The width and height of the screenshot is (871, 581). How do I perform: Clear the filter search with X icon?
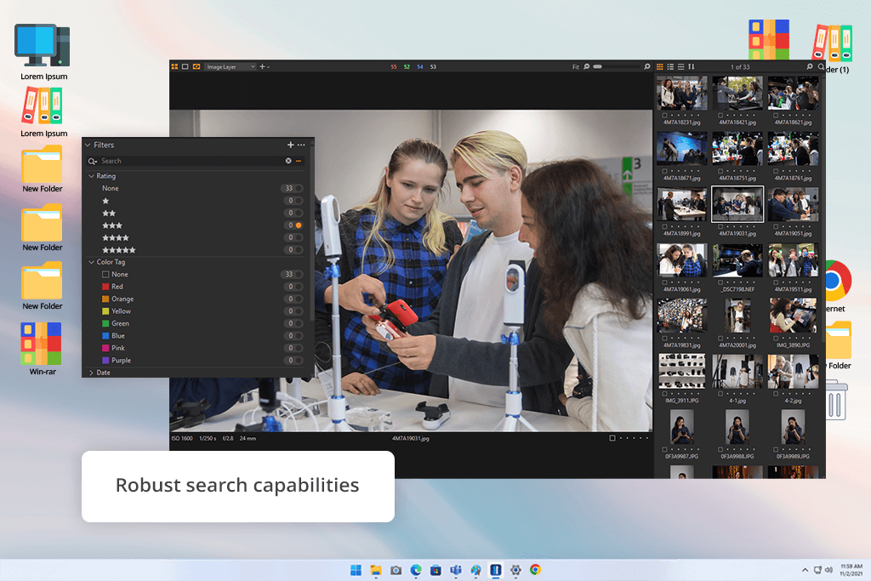click(288, 161)
